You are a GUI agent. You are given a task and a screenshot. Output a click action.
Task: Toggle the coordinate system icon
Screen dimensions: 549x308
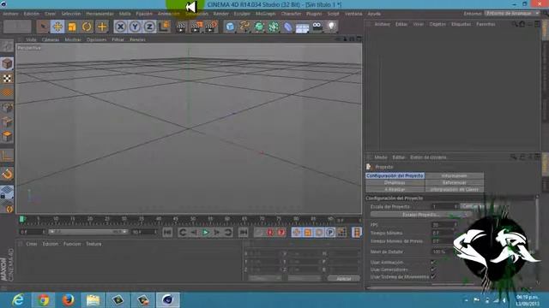[x=164, y=27]
